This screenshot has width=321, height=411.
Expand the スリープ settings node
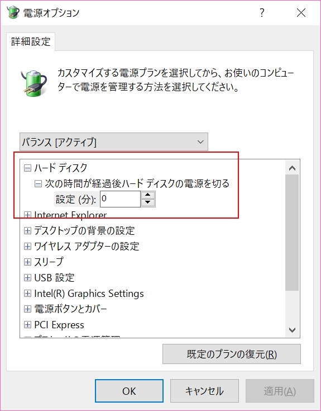click(x=27, y=262)
